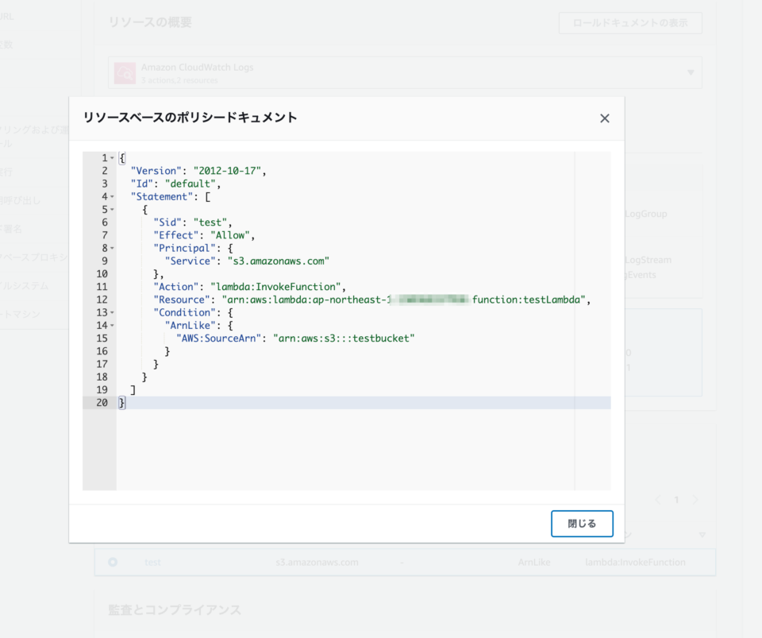Click the next page chevron in pagination

pyautogui.click(x=695, y=500)
